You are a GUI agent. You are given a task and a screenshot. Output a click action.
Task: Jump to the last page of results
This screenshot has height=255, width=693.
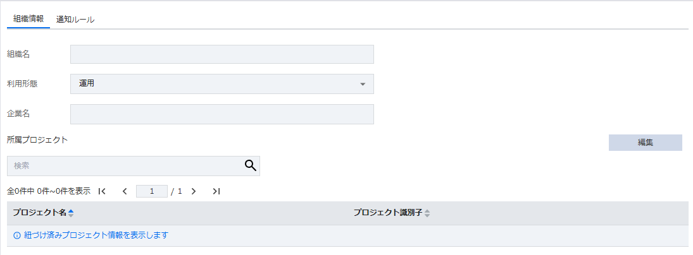tap(216, 191)
